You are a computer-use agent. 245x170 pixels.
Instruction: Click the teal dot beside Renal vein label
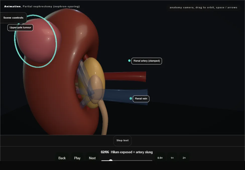click(x=131, y=98)
